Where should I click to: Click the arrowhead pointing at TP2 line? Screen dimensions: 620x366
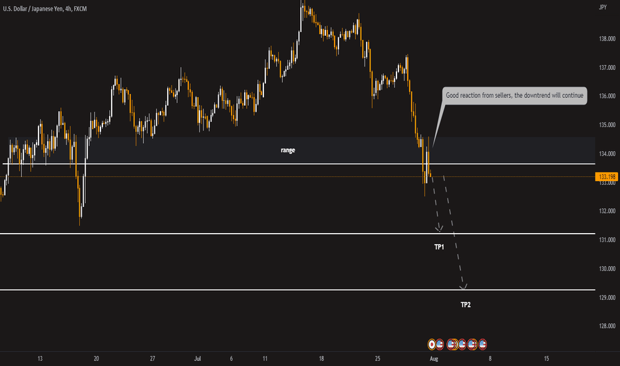pos(464,287)
